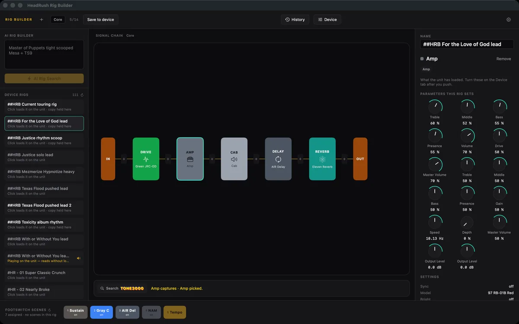Select the AIR Delay block

[x=278, y=159]
